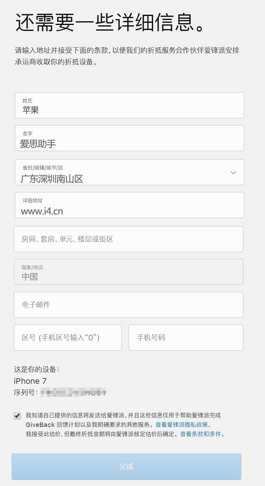265x486 pixels.
Task: Focus the 房间、套房、单元、楼层或街区 field
Action: pos(128,239)
